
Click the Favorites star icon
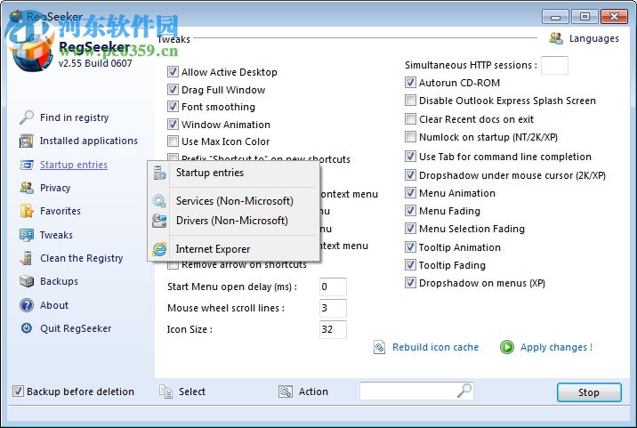tap(26, 211)
